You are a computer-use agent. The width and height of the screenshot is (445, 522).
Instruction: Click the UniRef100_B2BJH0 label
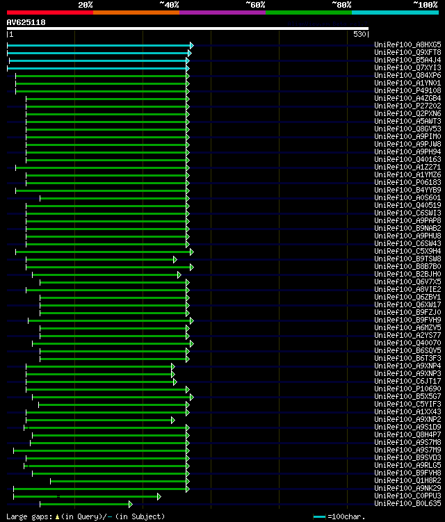tap(407, 275)
